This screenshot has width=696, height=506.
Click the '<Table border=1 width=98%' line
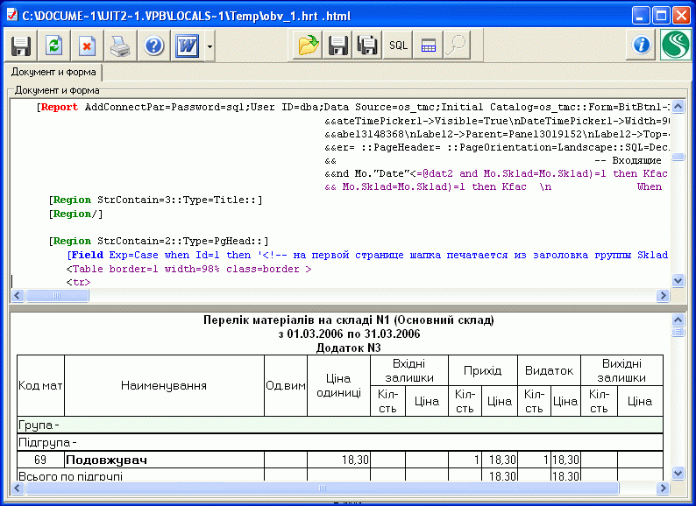tap(189, 269)
